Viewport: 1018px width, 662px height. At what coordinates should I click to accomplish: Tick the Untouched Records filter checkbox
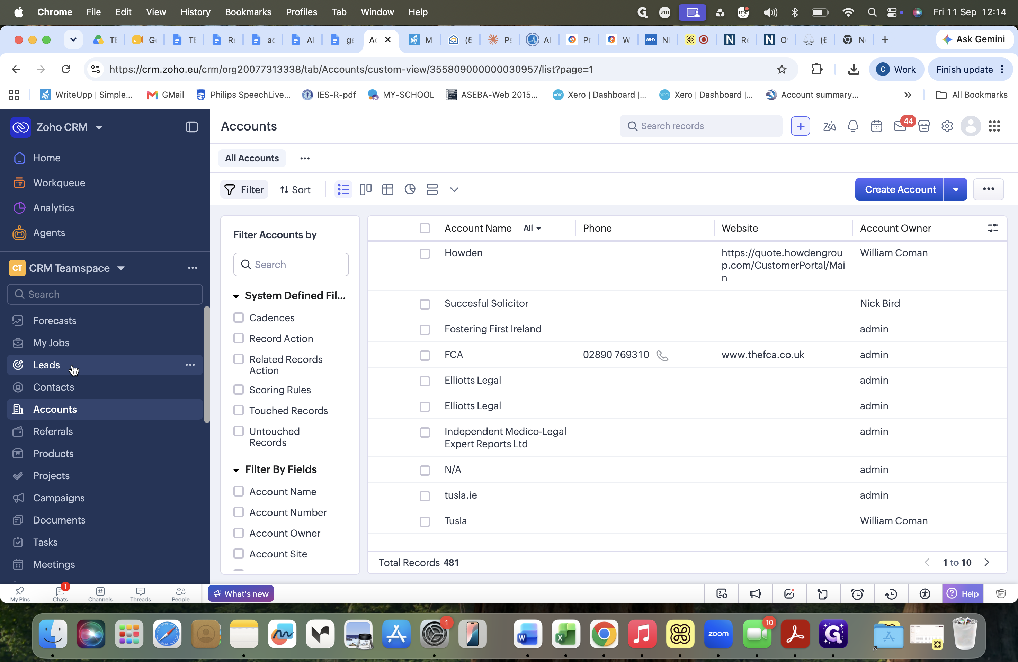[x=238, y=431]
